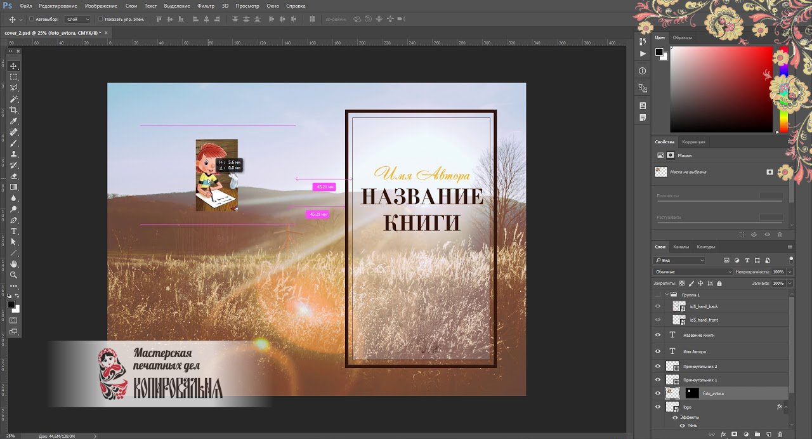The width and height of the screenshot is (812, 439).
Task: Check the Показать упр. элем. checkbox
Action: pos(100,19)
